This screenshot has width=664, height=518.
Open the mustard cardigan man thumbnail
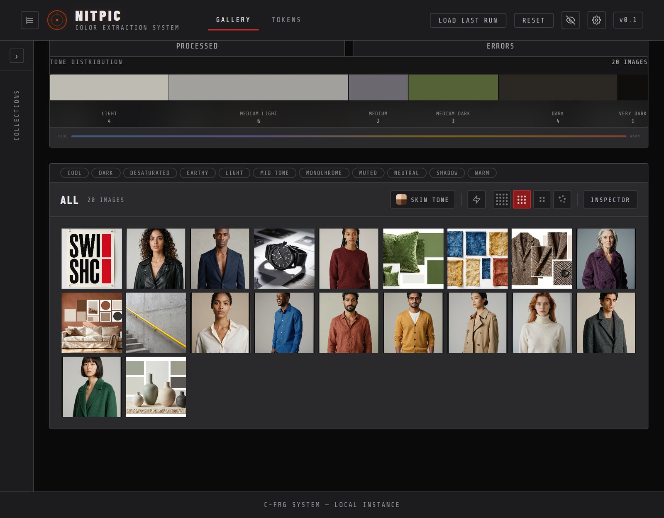coord(413,323)
